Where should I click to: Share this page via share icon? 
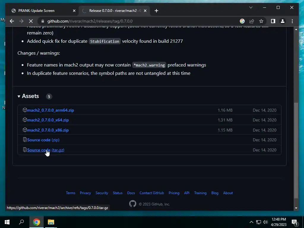[252, 21]
